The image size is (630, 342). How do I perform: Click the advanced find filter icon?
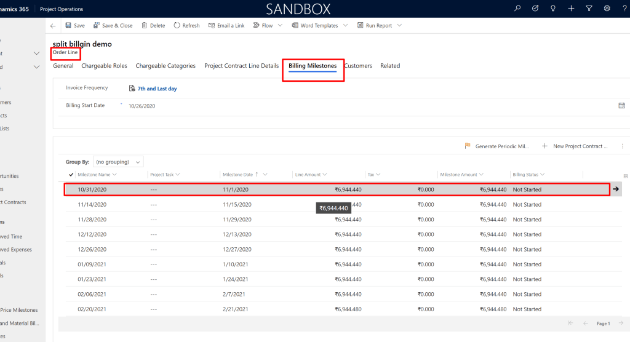589,9
